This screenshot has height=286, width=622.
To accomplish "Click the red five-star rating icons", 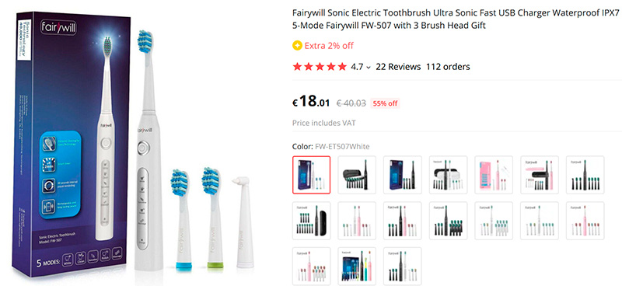I will 320,67.
